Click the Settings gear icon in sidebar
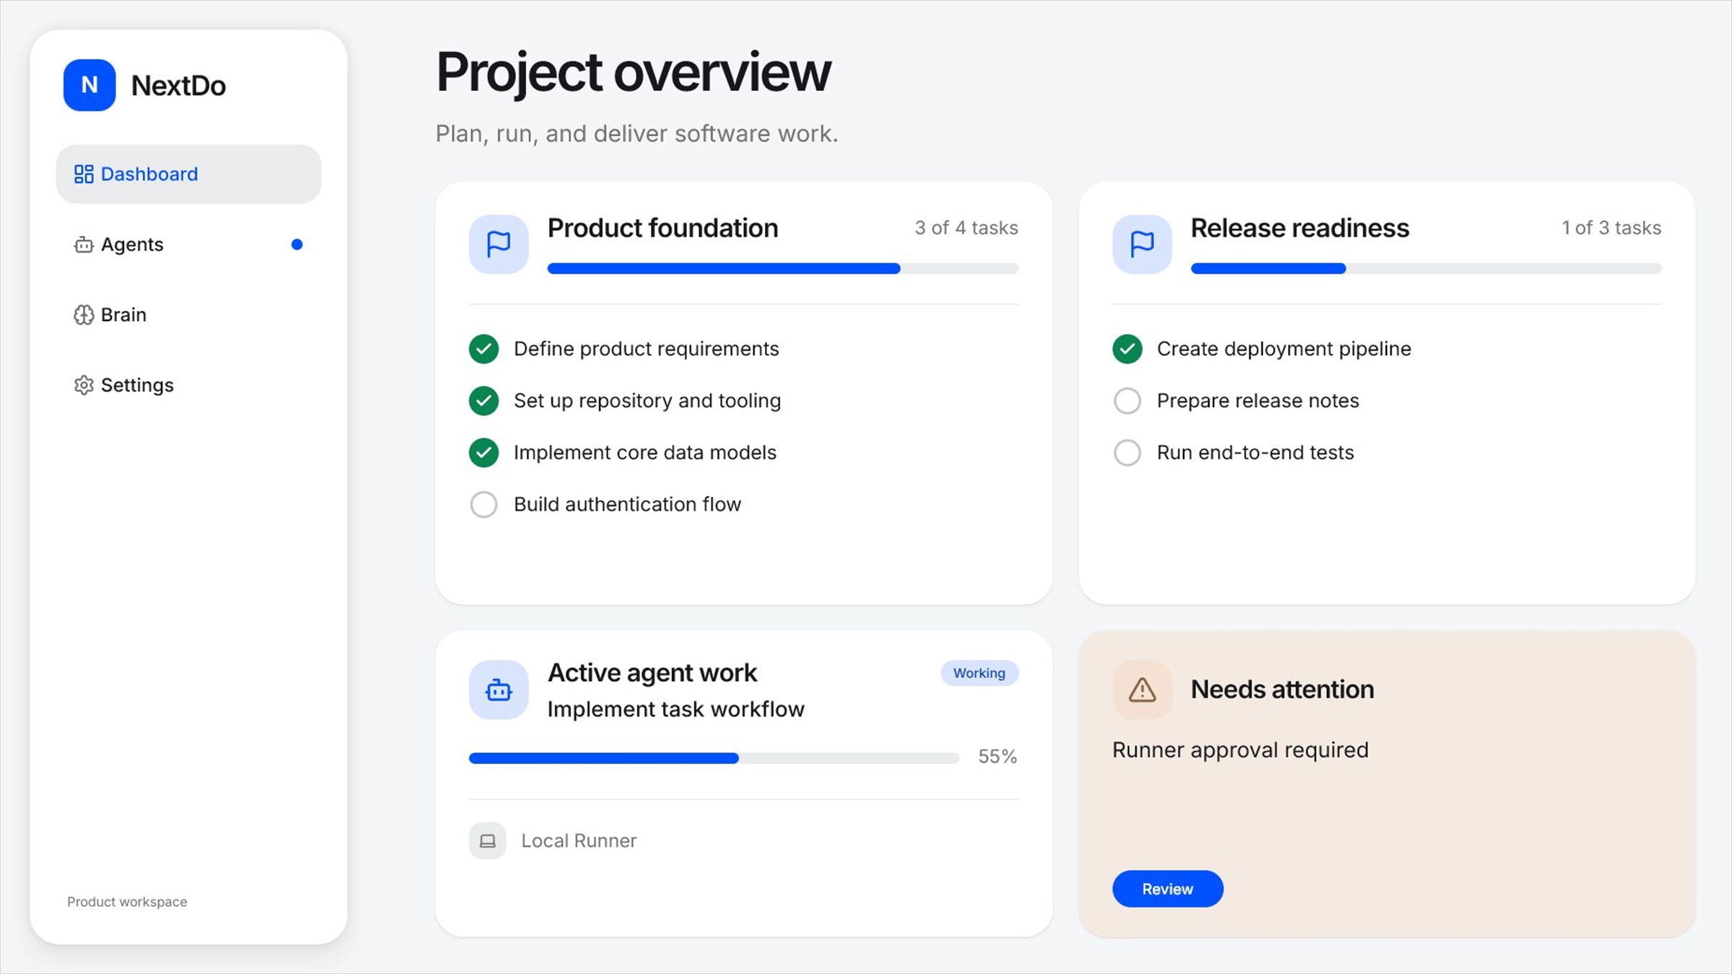Image resolution: width=1732 pixels, height=974 pixels. point(84,385)
